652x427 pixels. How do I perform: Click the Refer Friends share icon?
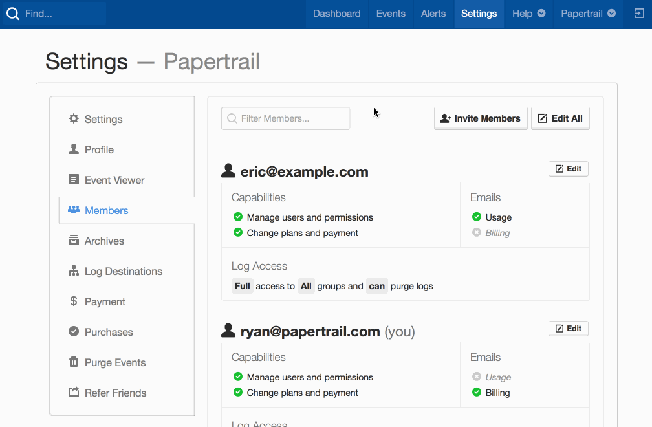point(74,392)
